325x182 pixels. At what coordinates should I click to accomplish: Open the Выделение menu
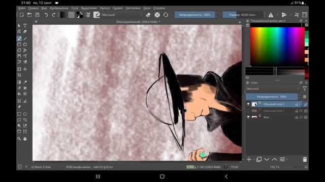coord(89,8)
